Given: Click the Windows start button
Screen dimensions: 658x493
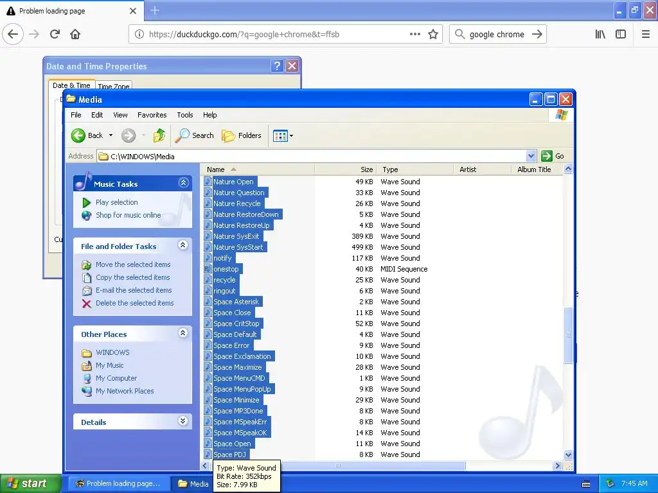Looking at the screenshot, I should tap(31, 483).
